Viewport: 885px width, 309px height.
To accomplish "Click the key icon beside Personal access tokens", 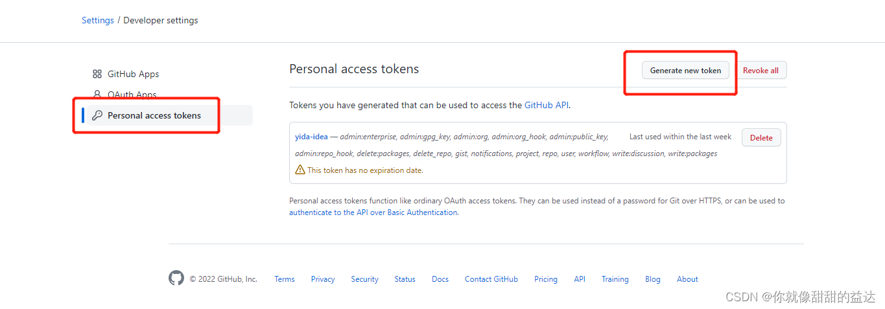I will tap(97, 115).
